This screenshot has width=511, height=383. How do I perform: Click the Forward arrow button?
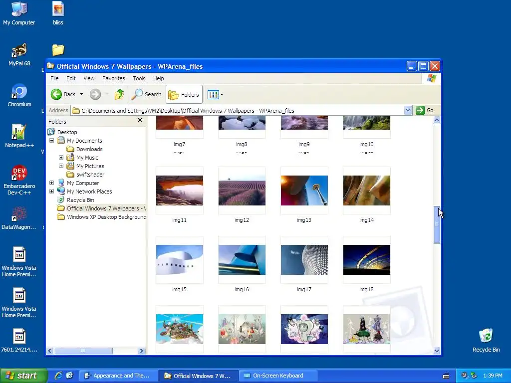95,94
